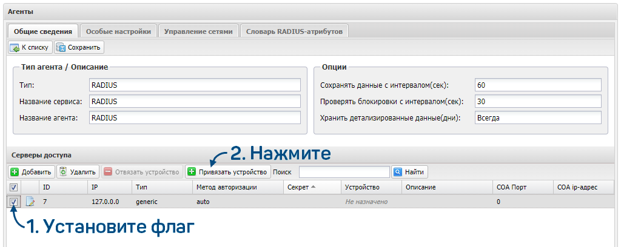Switch to the 'Особые настройки' tab

118,31
